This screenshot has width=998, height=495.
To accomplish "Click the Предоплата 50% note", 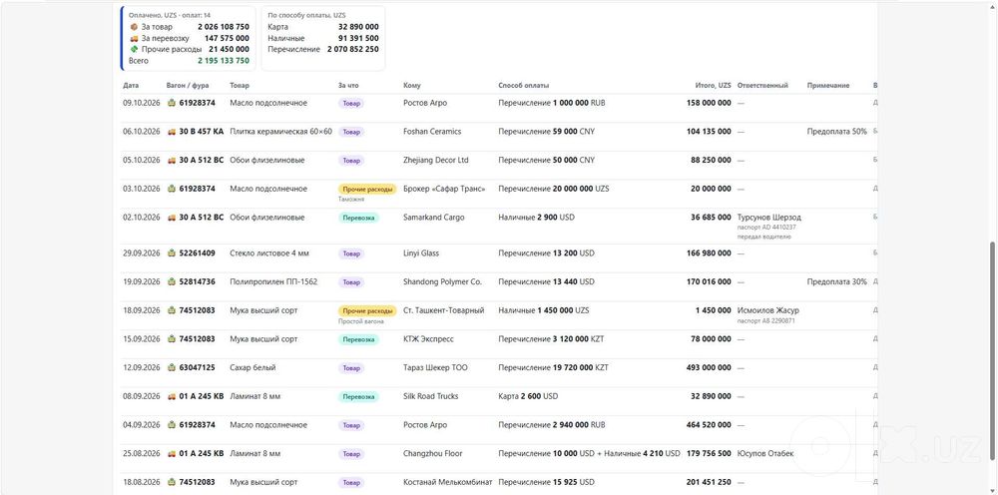I will 837,132.
